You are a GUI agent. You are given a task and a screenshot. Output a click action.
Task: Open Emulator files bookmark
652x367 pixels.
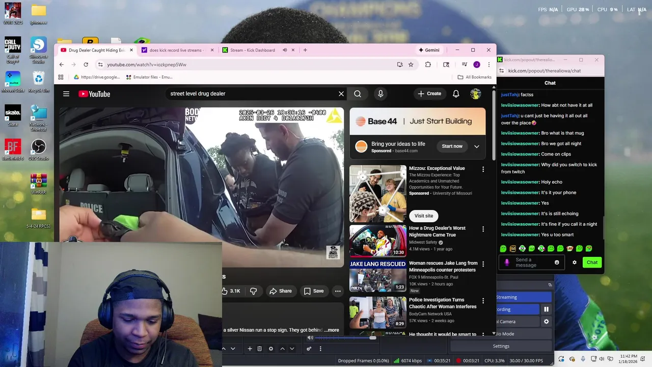coord(149,77)
